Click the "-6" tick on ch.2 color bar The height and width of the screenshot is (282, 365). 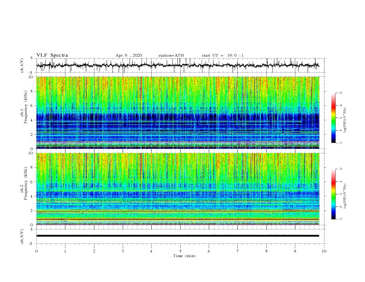[340, 206]
